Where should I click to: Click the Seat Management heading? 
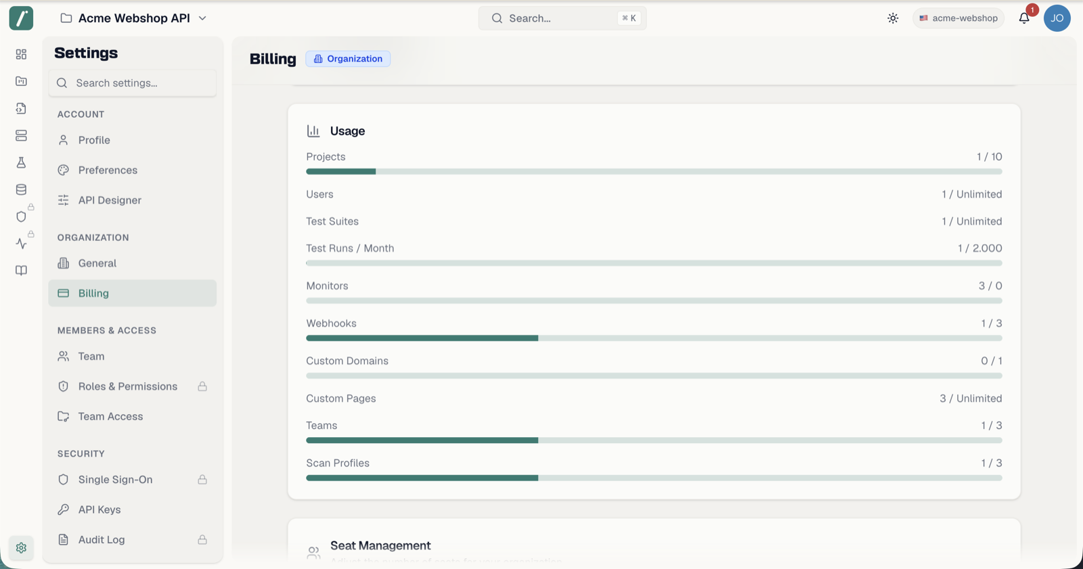tap(380, 545)
